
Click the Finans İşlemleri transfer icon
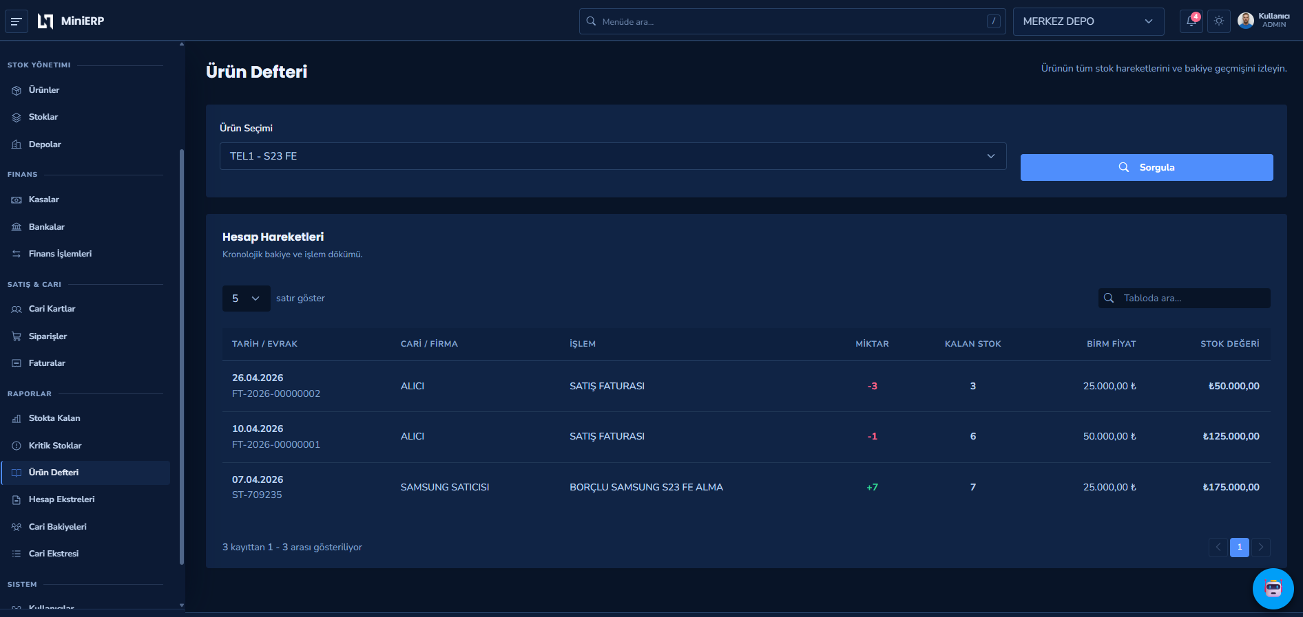click(17, 254)
